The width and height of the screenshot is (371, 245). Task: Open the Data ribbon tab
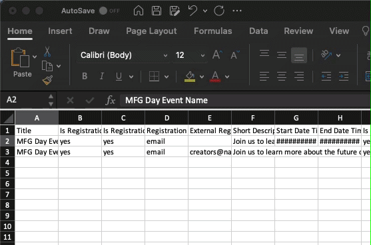[258, 31]
